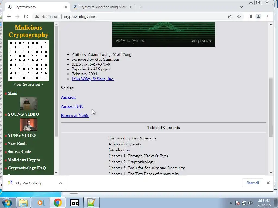Open the Chrome side panel
The height and width of the screenshot is (208, 278).
coord(250,17)
